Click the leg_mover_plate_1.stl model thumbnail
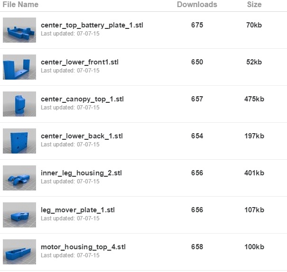This screenshot has width=287, height=272. tap(19, 215)
